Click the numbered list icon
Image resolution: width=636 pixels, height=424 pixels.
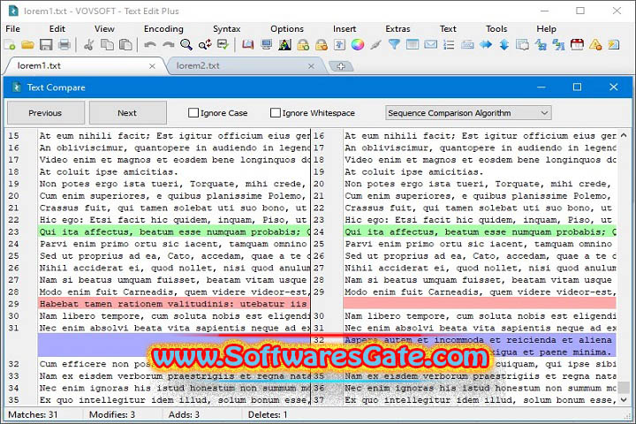click(x=449, y=45)
